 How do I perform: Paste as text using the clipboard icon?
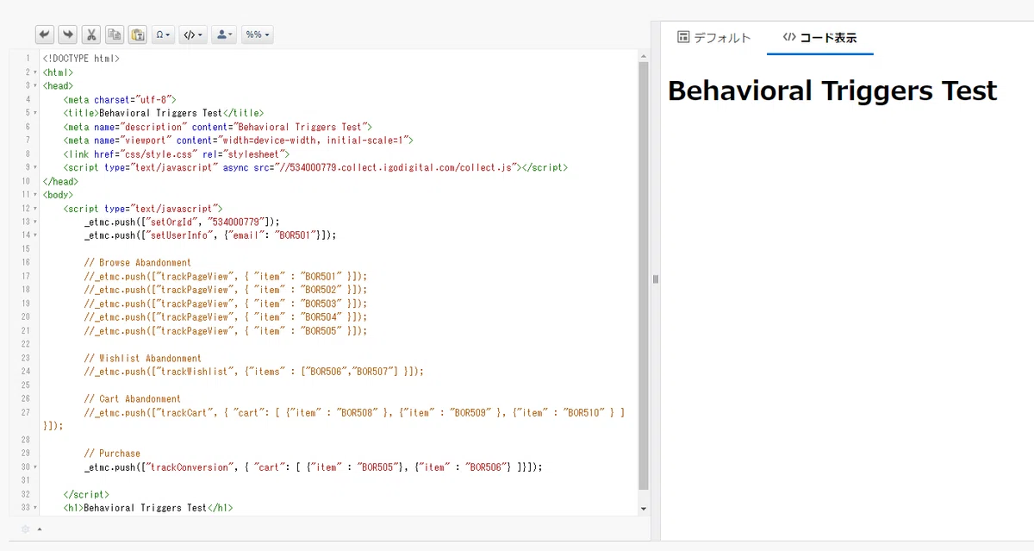coord(138,34)
